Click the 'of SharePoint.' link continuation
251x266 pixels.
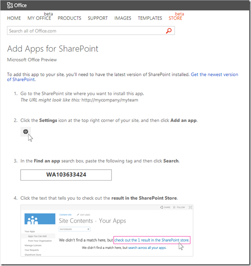pyautogui.click(x=21, y=79)
